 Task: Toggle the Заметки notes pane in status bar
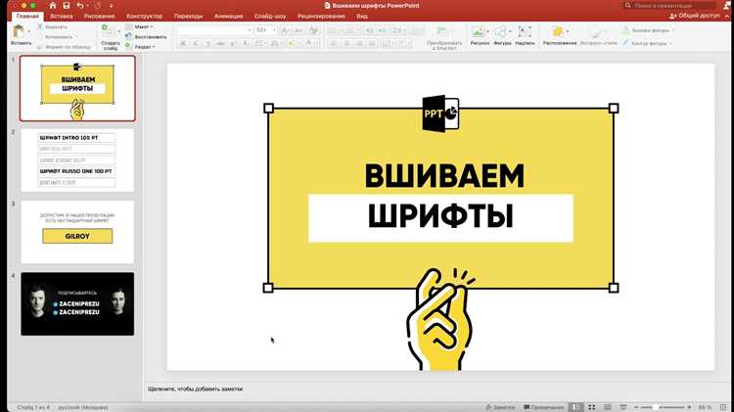499,406
